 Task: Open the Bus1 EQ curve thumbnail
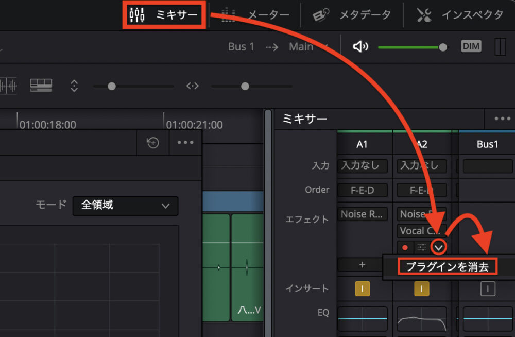point(488,318)
